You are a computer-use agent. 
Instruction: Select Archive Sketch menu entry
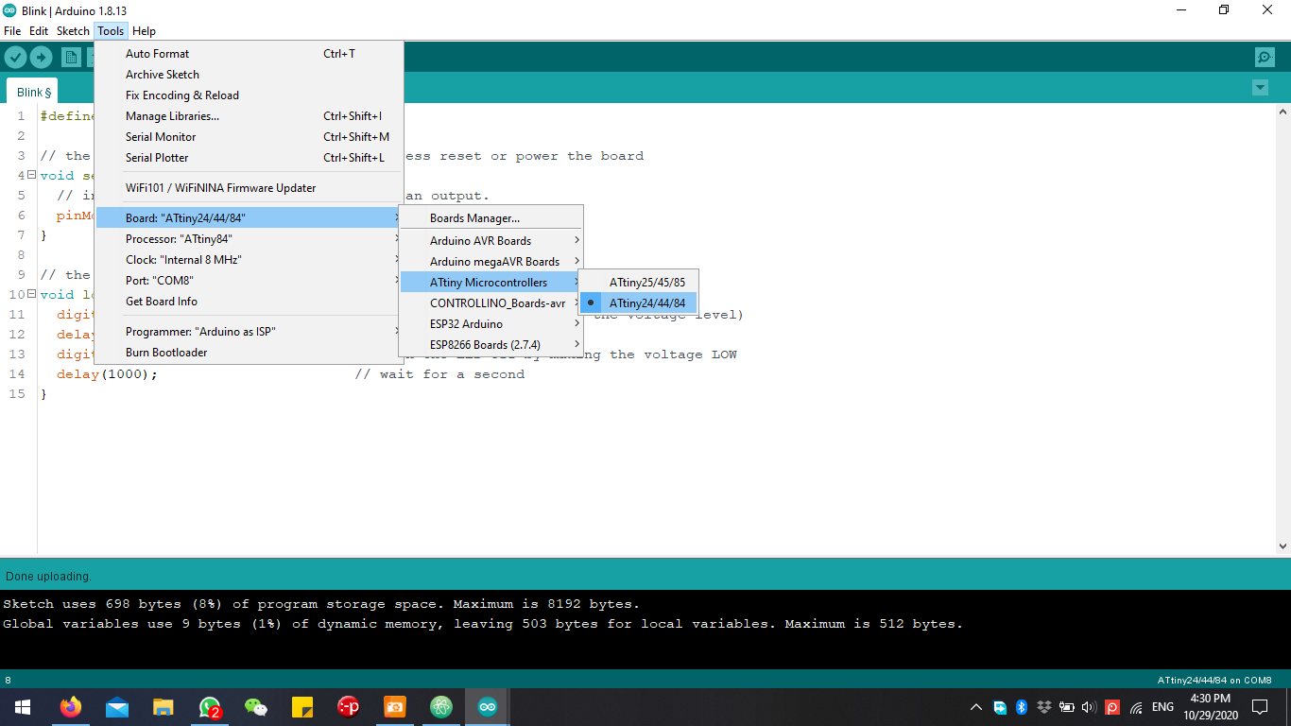point(250,75)
